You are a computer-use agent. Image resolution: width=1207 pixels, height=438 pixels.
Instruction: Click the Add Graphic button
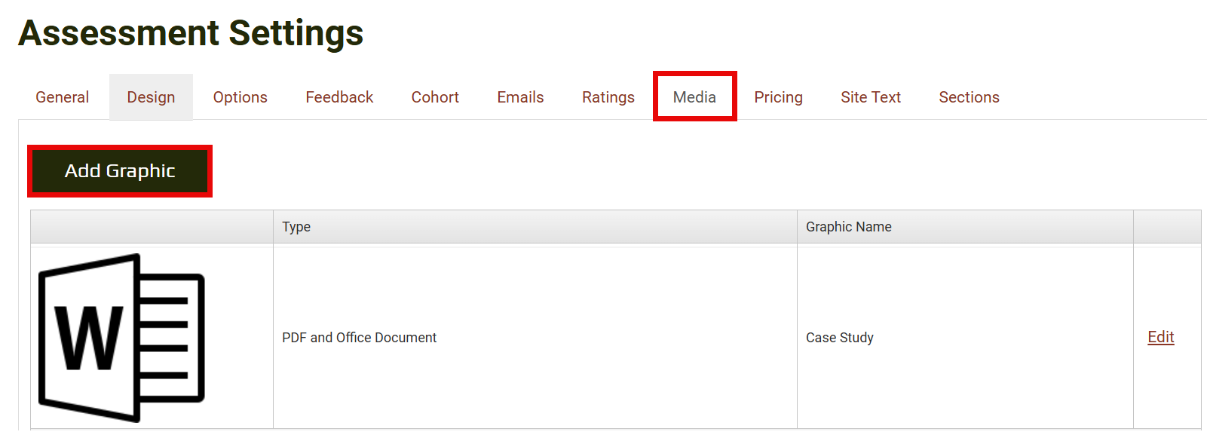(x=120, y=171)
